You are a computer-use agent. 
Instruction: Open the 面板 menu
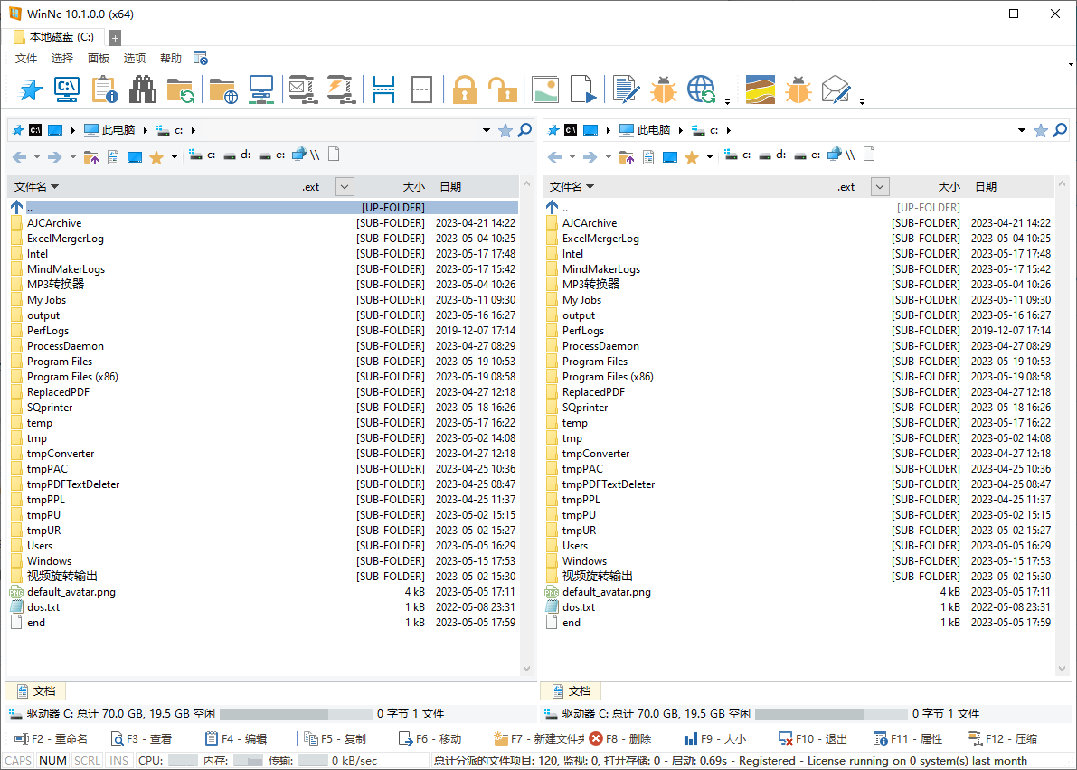click(99, 59)
